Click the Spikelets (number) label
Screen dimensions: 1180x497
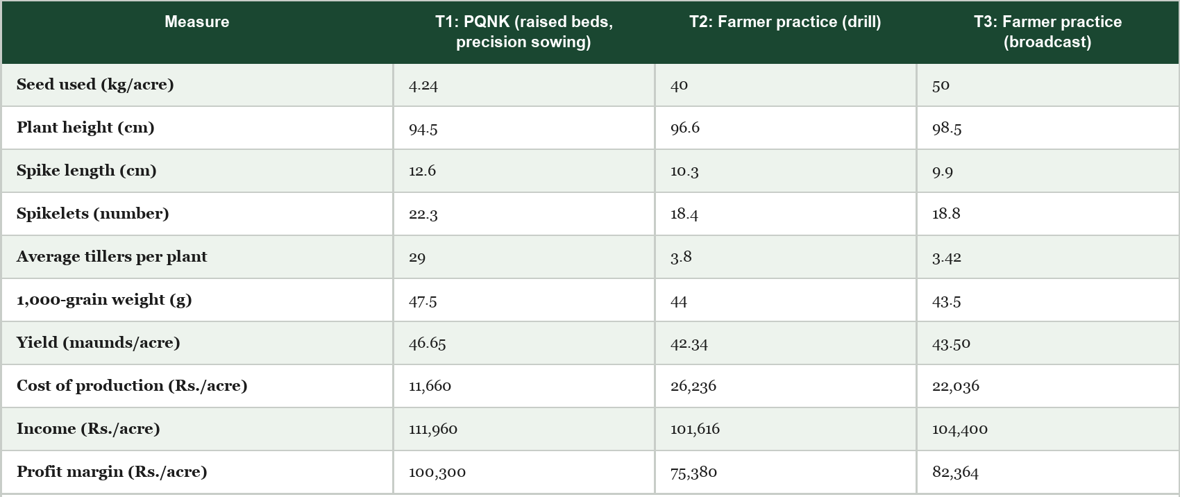(93, 214)
